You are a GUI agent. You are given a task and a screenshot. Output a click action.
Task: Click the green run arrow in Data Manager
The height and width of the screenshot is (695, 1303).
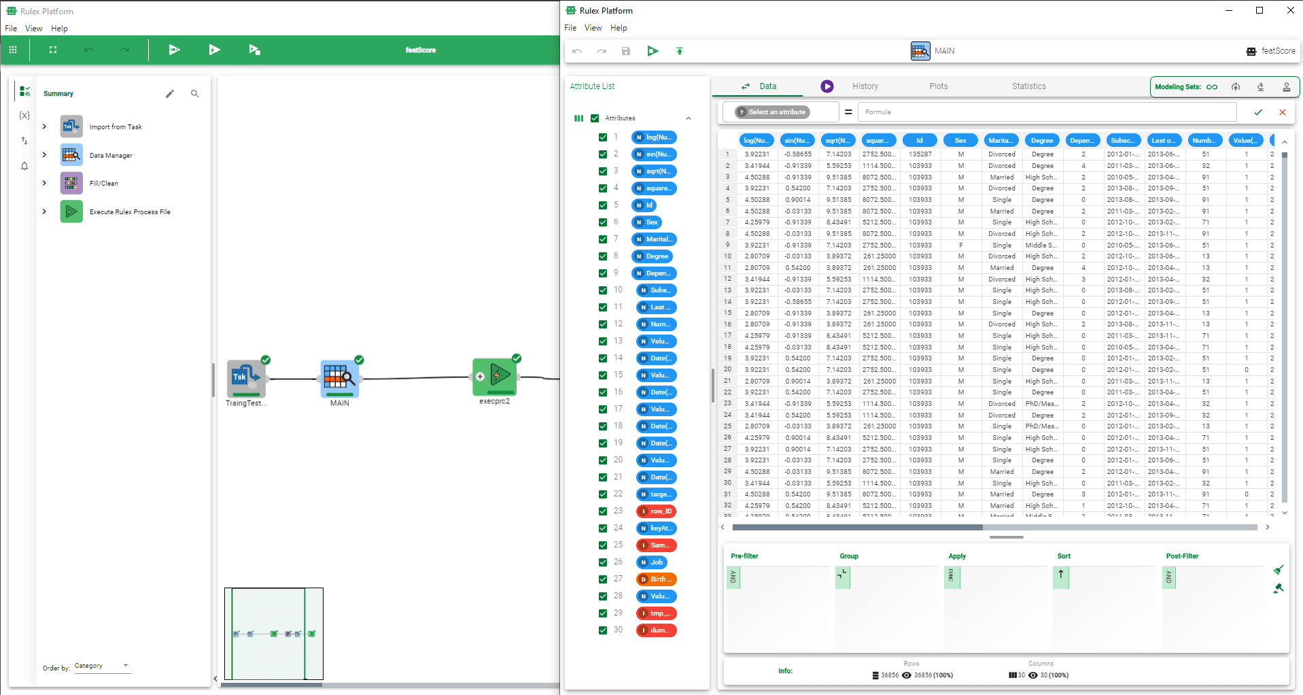click(x=653, y=51)
